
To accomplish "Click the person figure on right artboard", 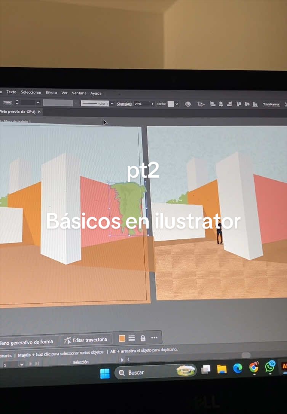I will click(220, 233).
